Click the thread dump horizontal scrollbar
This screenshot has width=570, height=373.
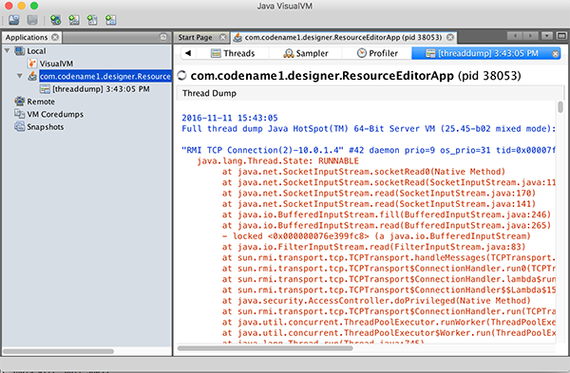265,348
